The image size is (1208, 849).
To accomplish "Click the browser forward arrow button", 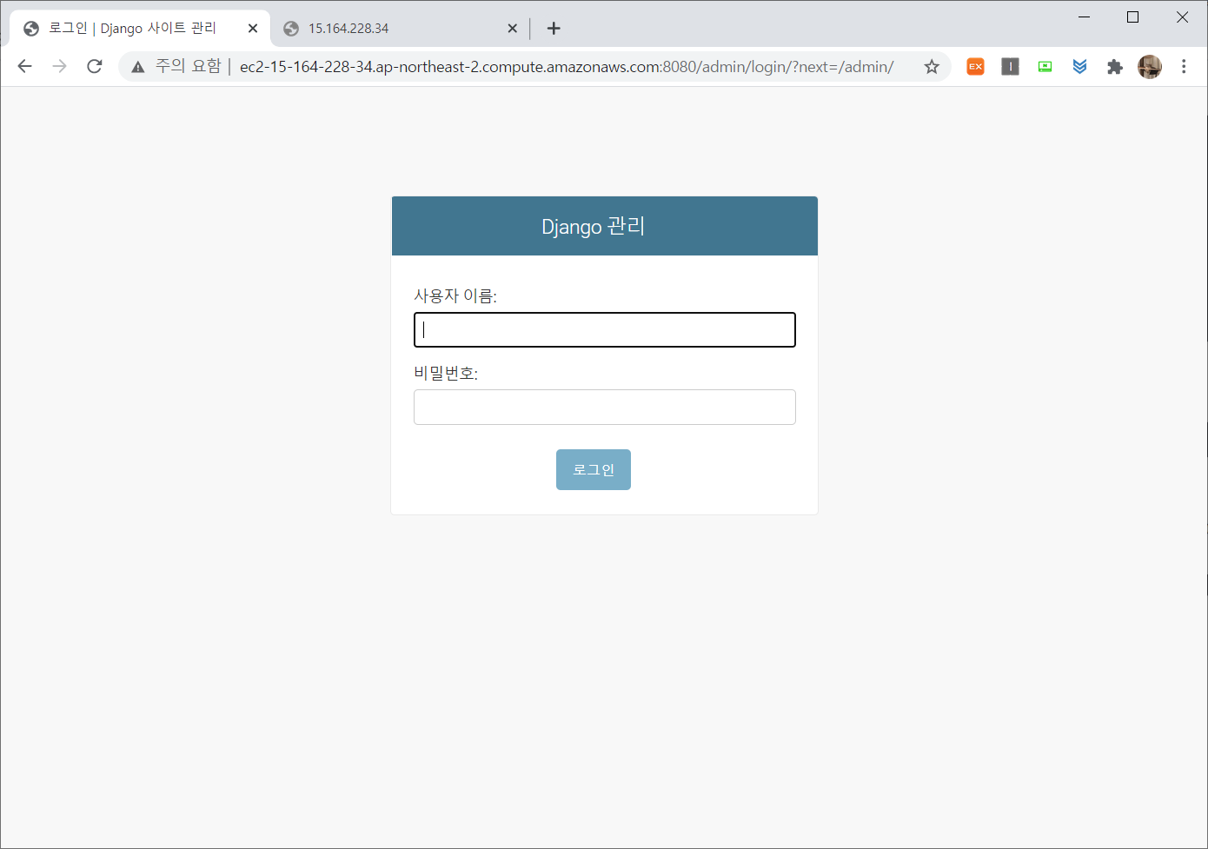I will tap(59, 67).
